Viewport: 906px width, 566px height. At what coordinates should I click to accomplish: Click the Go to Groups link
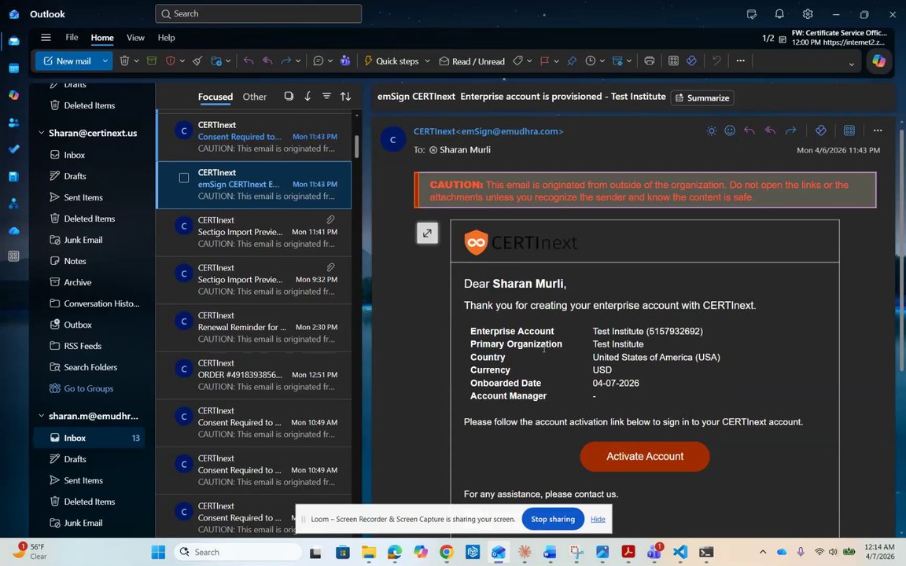pyautogui.click(x=88, y=388)
